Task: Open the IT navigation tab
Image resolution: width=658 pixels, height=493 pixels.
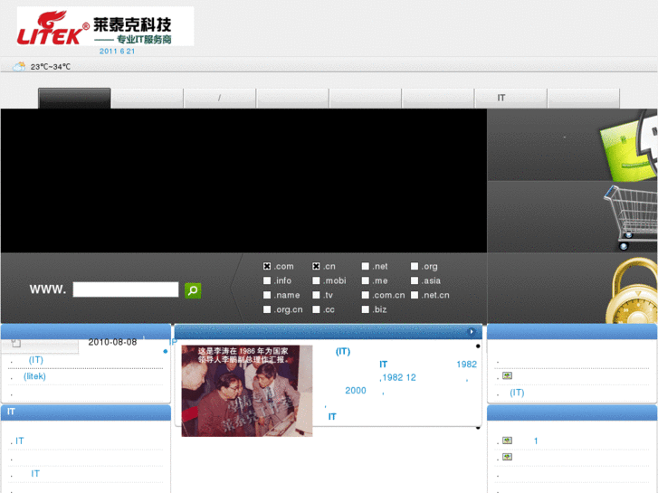Action: click(510, 99)
